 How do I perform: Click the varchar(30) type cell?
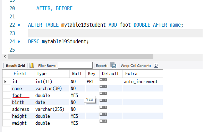[52, 88]
